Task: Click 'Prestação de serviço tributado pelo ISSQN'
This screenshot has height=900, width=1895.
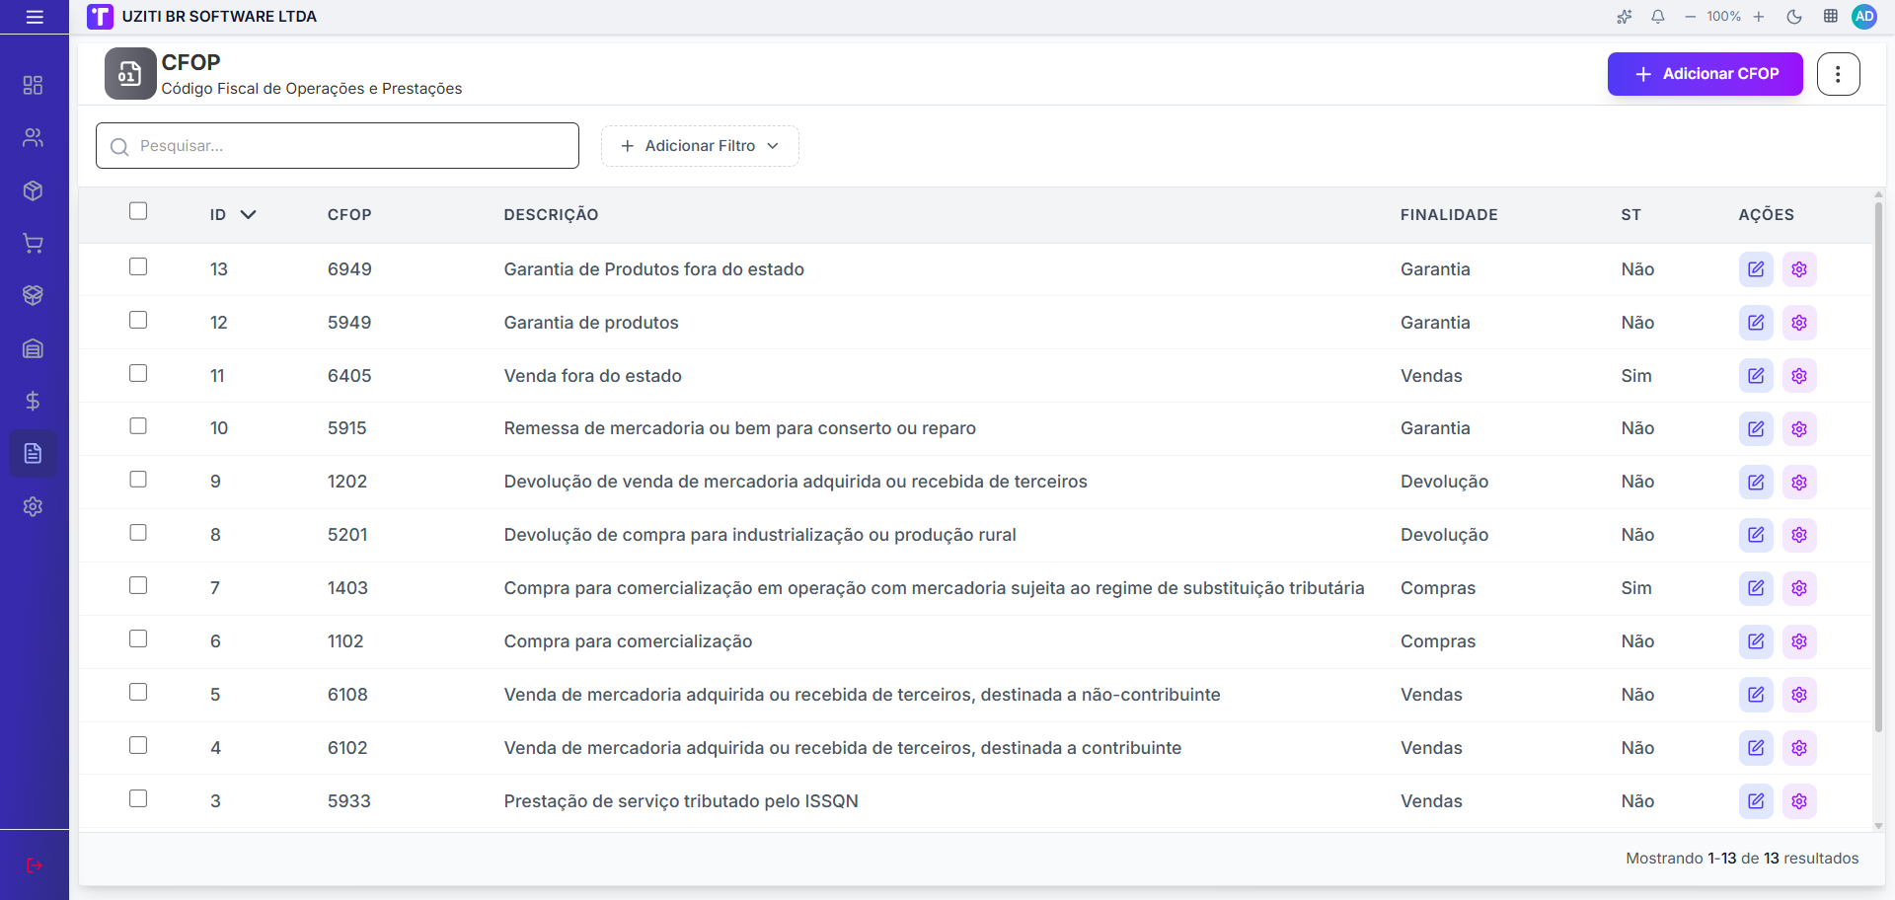Action: click(681, 801)
